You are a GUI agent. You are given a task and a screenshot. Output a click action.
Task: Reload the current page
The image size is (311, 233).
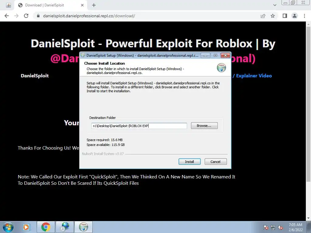click(26, 16)
